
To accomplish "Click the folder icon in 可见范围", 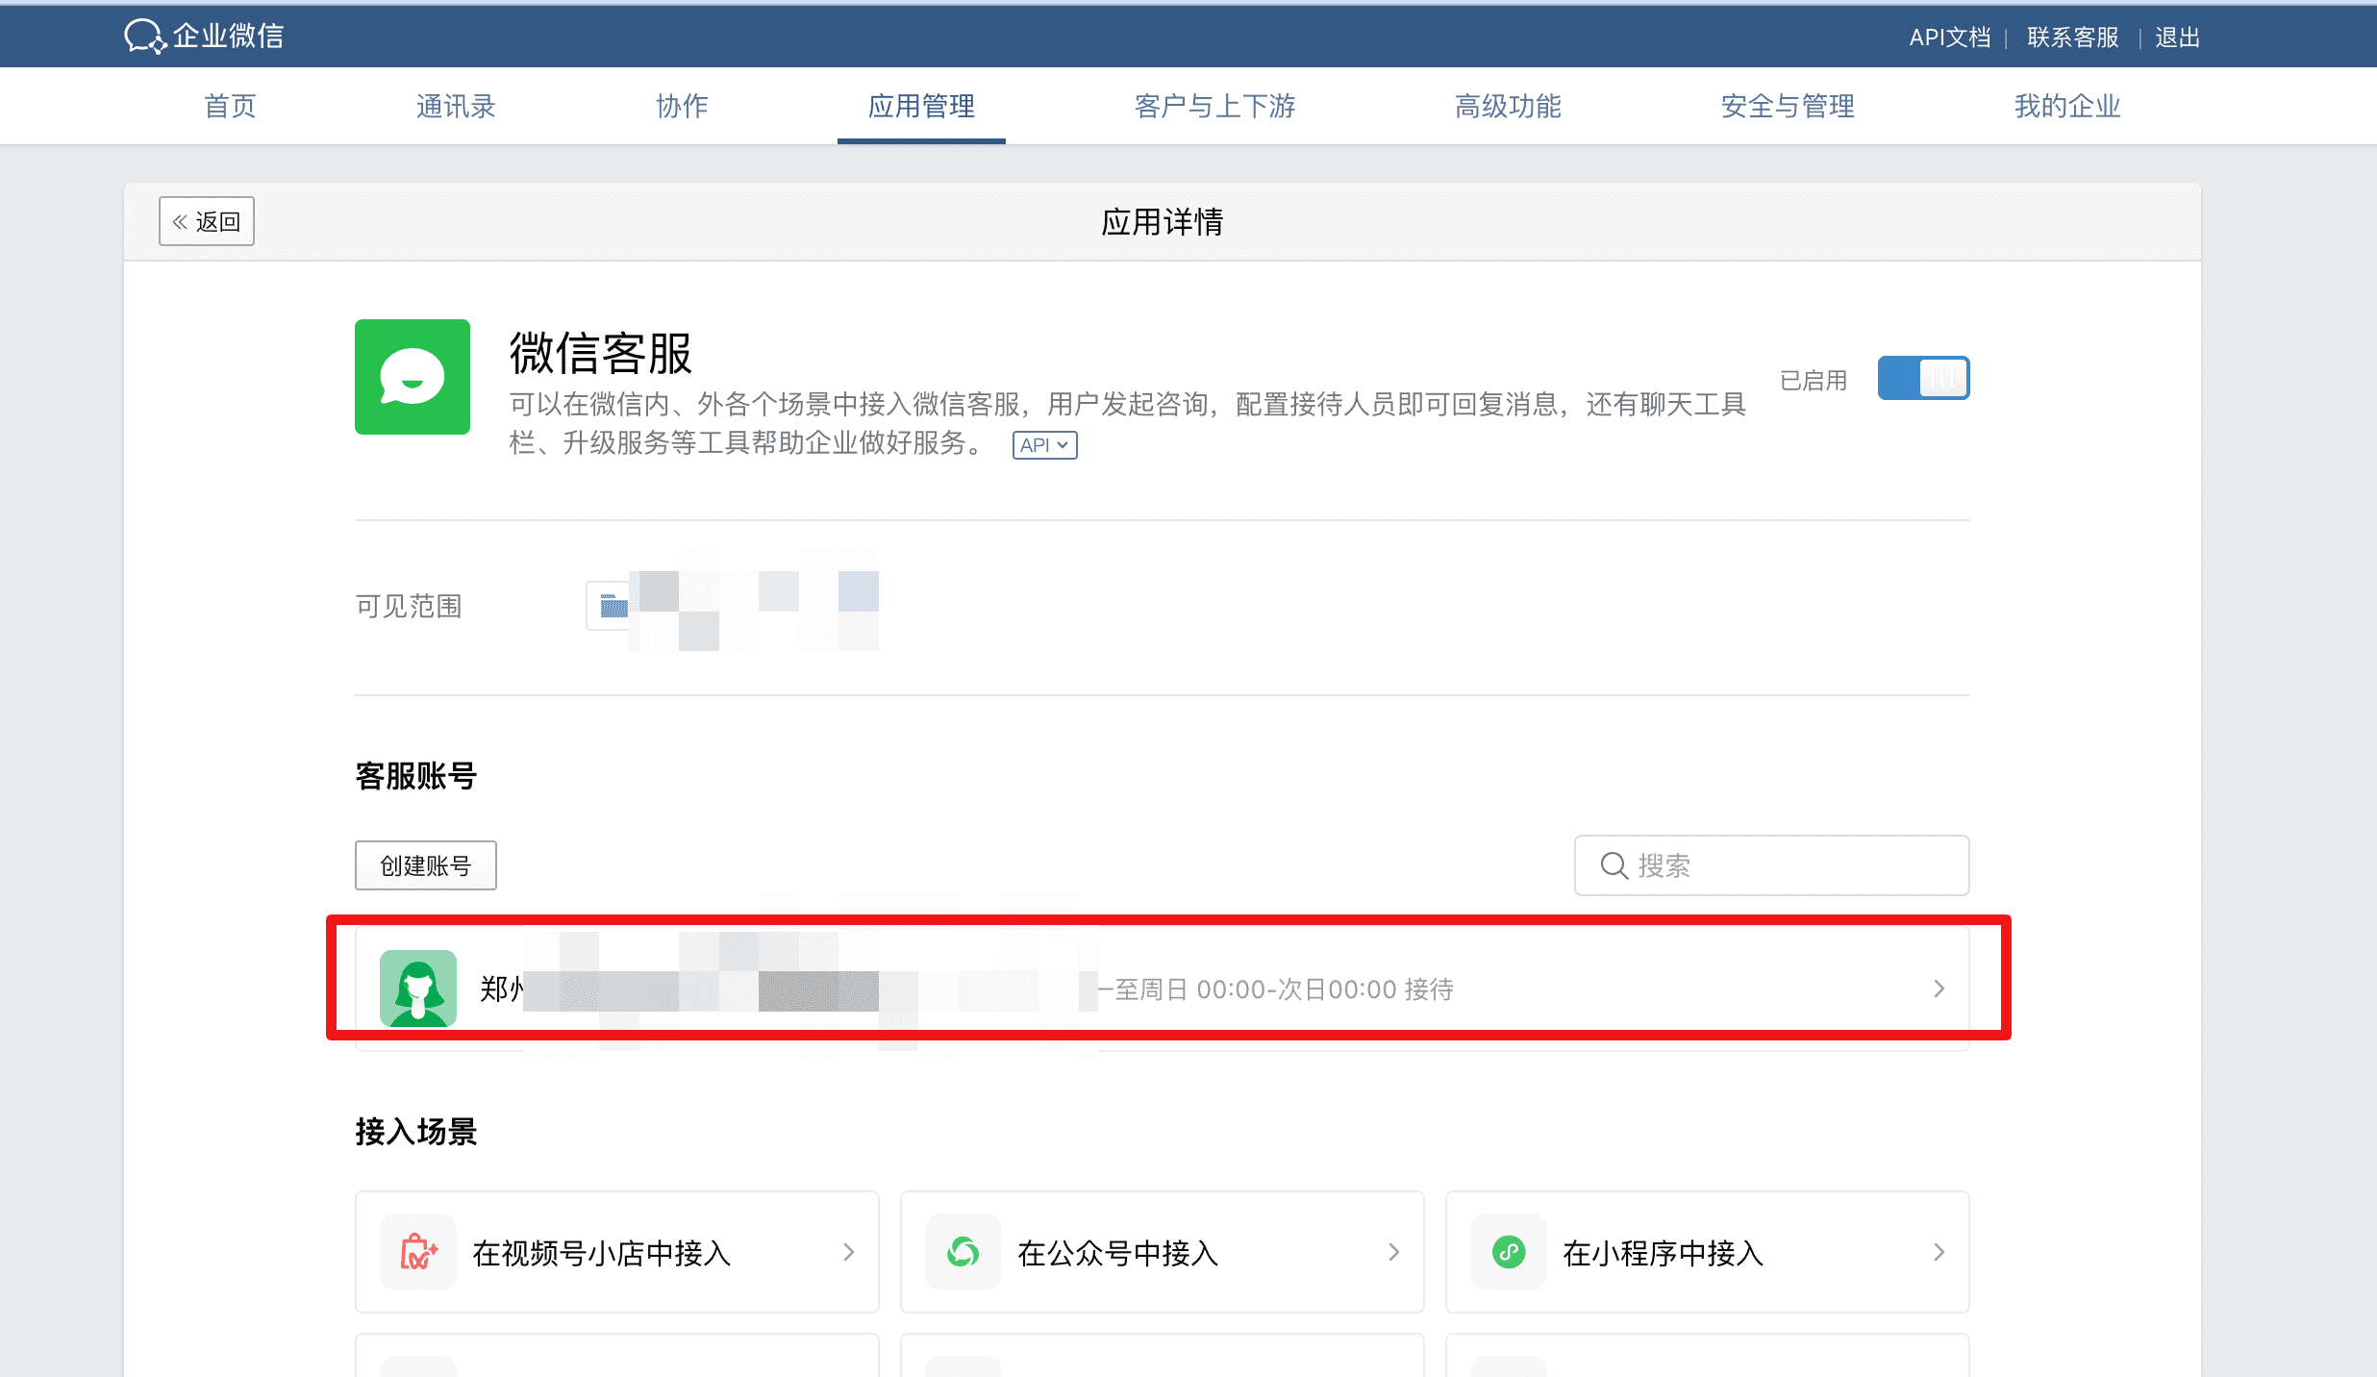I will click(613, 606).
